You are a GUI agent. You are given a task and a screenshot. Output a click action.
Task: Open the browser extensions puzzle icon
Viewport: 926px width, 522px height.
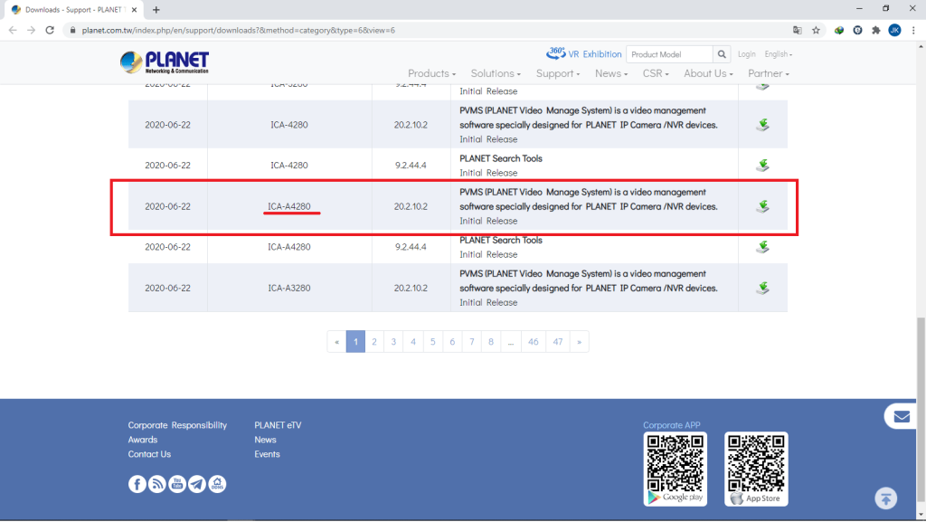[x=875, y=30]
